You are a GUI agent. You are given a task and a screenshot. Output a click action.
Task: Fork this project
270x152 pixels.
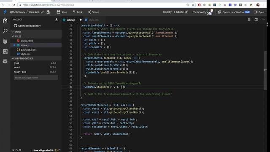coord(78,12)
